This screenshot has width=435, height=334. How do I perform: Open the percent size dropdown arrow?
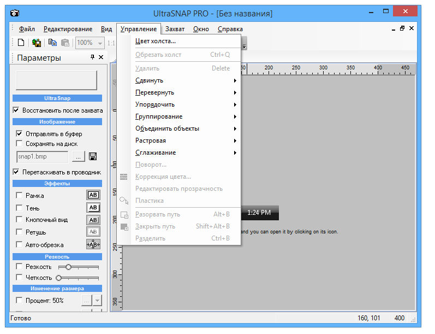click(97, 300)
